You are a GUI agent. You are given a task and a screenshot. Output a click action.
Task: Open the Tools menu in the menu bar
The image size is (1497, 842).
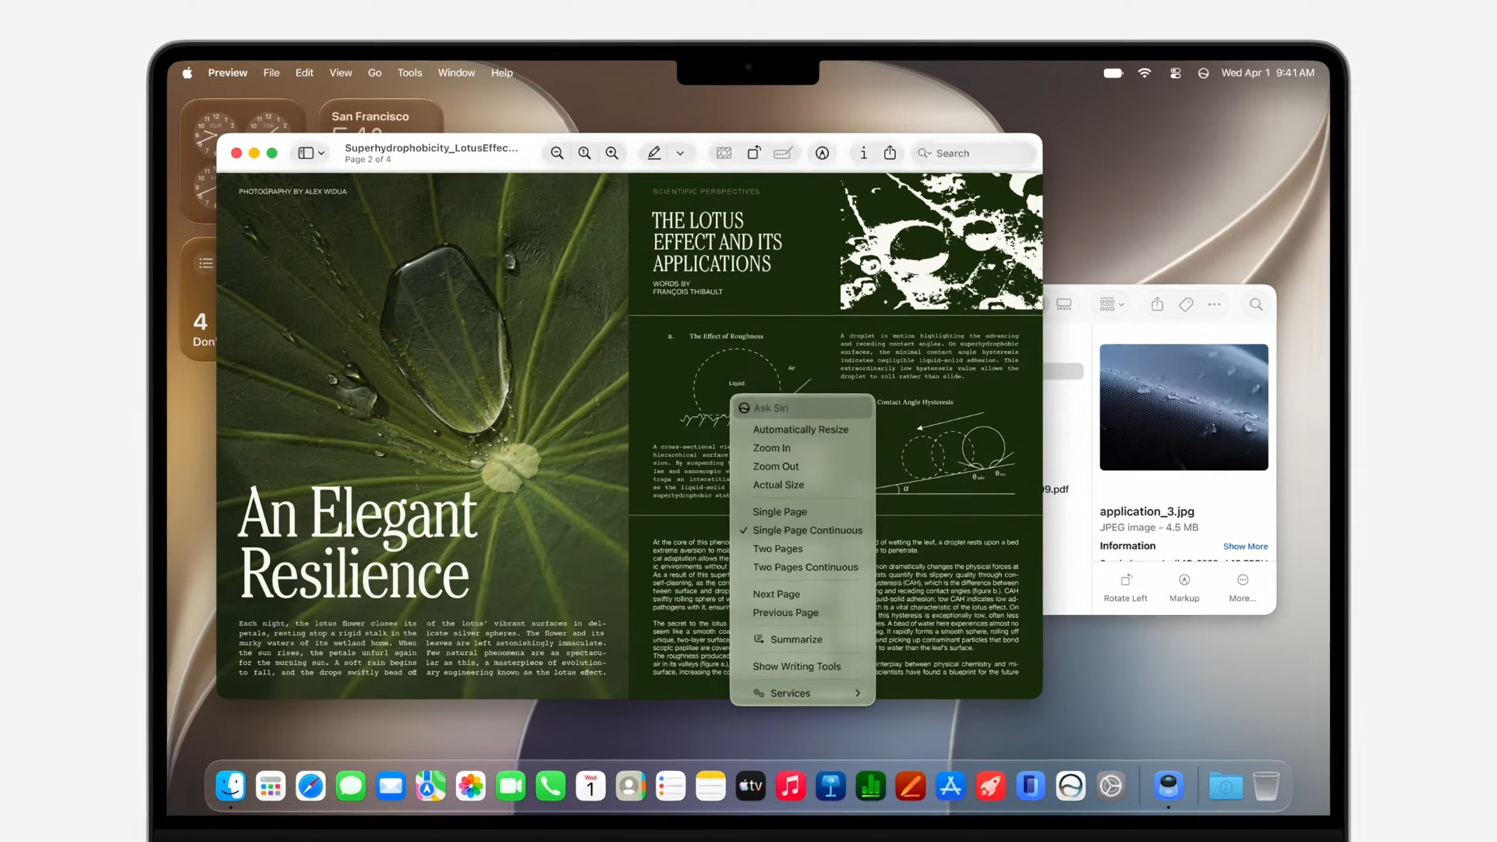click(409, 73)
